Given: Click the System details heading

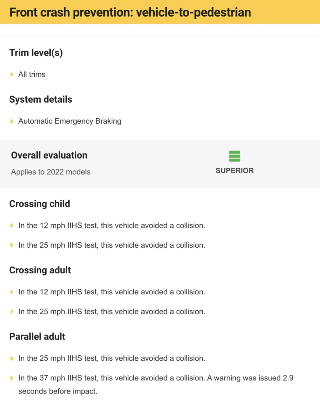Looking at the screenshot, I should point(41,99).
